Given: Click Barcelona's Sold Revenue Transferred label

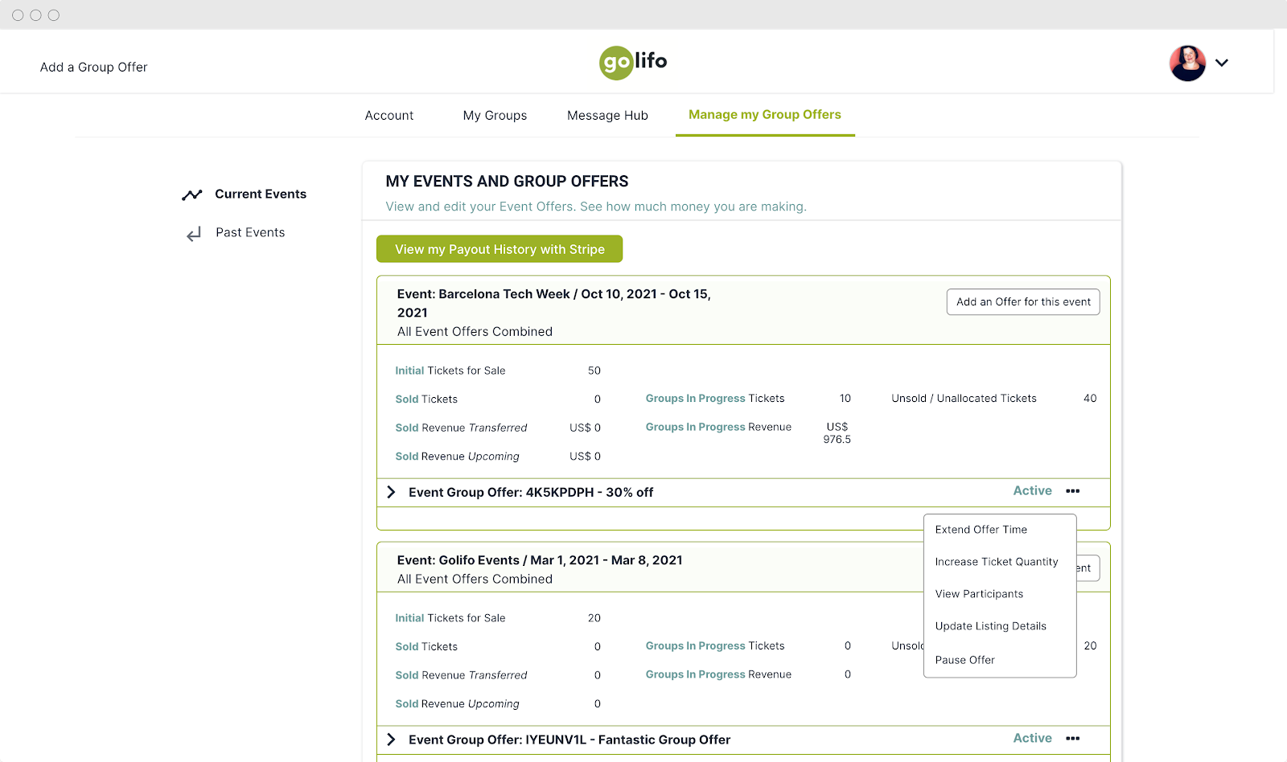Looking at the screenshot, I should pyautogui.click(x=461, y=428).
